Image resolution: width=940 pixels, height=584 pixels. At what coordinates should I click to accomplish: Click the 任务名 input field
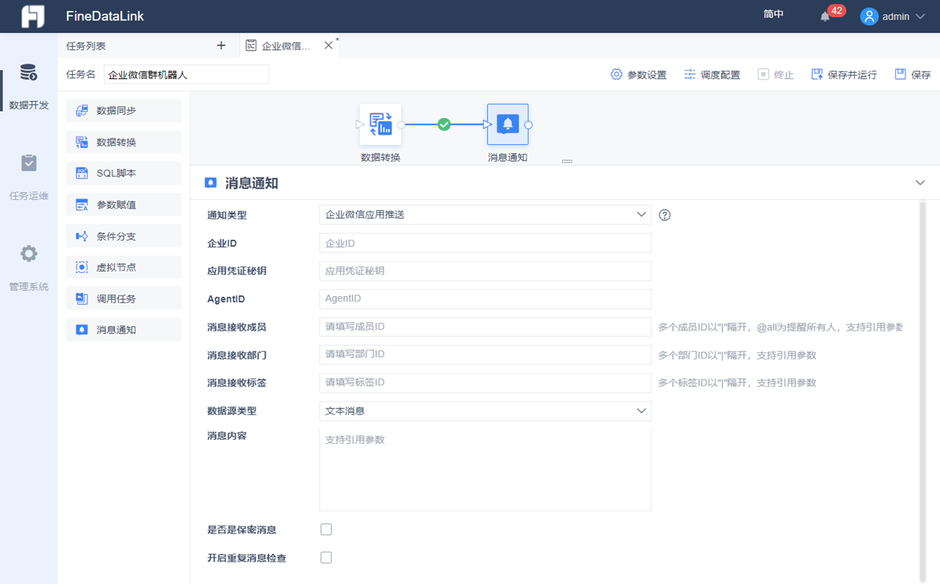click(x=187, y=74)
